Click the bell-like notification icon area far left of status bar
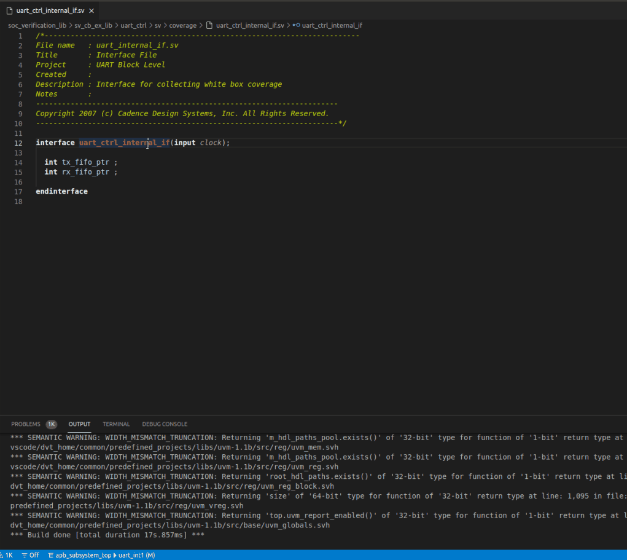The image size is (627, 560). click(x=4, y=555)
